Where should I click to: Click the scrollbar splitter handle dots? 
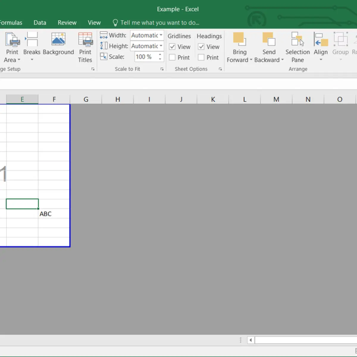click(240, 340)
